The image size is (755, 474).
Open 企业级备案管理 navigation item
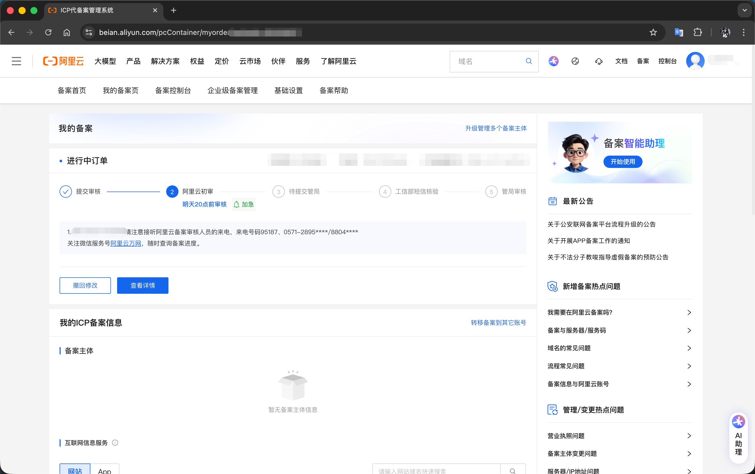tap(232, 91)
